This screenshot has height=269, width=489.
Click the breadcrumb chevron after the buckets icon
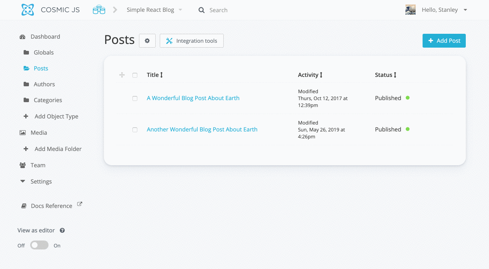click(115, 10)
